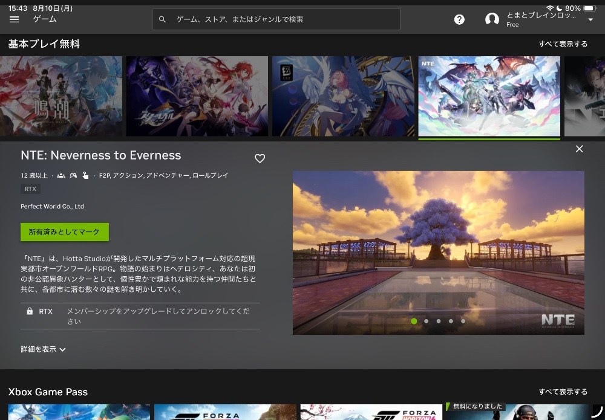605x420 pixels.
Task: Click the search magnifier icon
Action: pyautogui.click(x=162, y=19)
